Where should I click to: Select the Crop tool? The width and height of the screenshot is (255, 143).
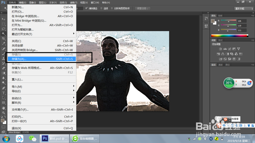click(x=3, y=39)
